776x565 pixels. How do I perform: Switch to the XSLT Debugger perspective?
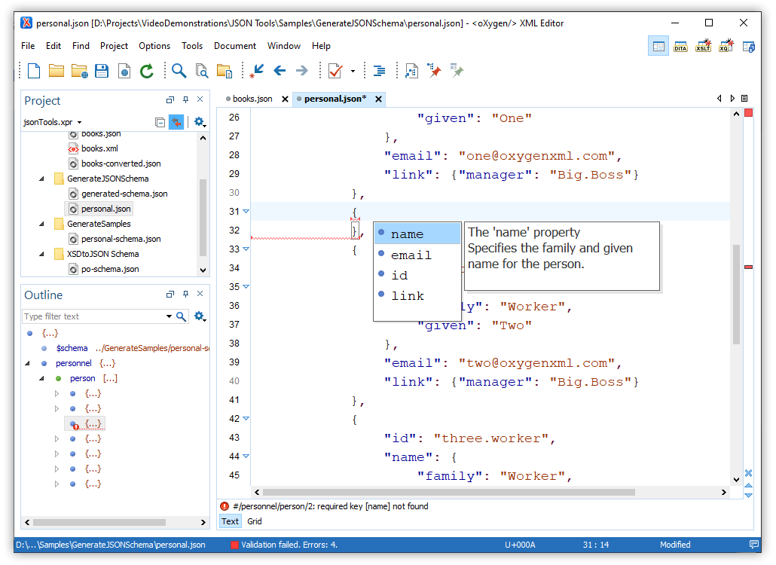pyautogui.click(x=703, y=46)
